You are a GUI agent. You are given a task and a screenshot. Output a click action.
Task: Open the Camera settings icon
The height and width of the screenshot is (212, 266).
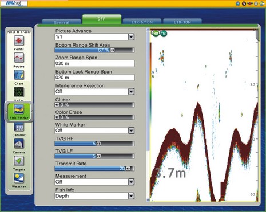click(19, 144)
